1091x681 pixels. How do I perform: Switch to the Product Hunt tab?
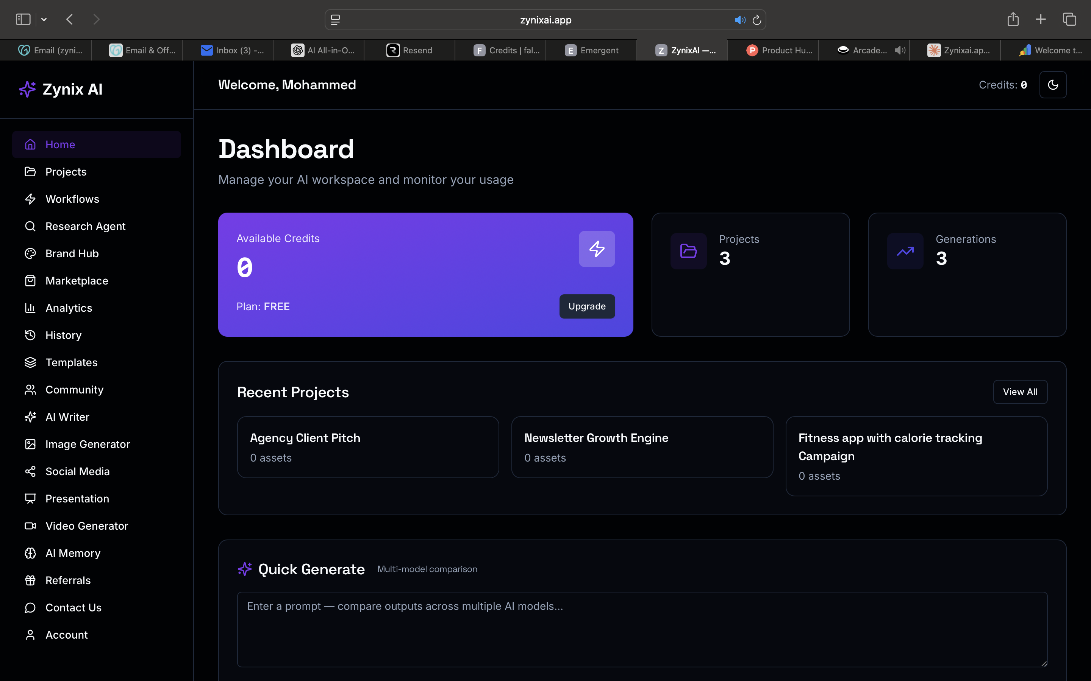coord(779,50)
